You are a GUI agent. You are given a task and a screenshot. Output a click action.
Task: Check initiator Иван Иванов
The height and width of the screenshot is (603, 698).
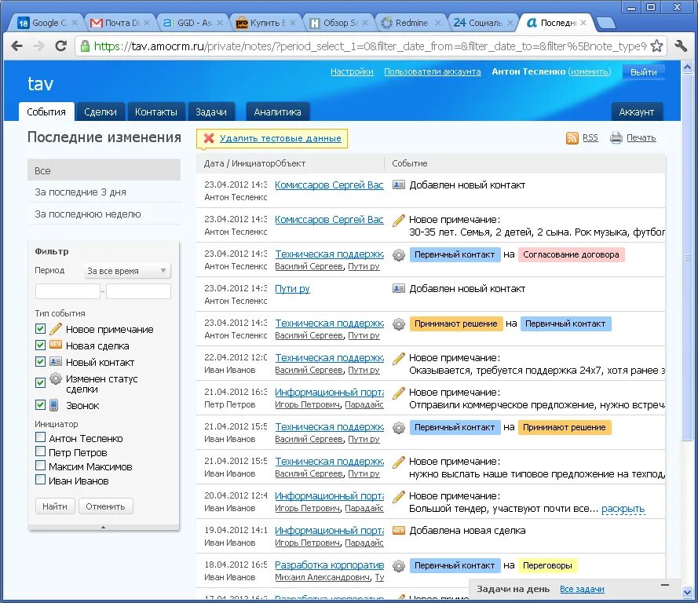click(40, 480)
